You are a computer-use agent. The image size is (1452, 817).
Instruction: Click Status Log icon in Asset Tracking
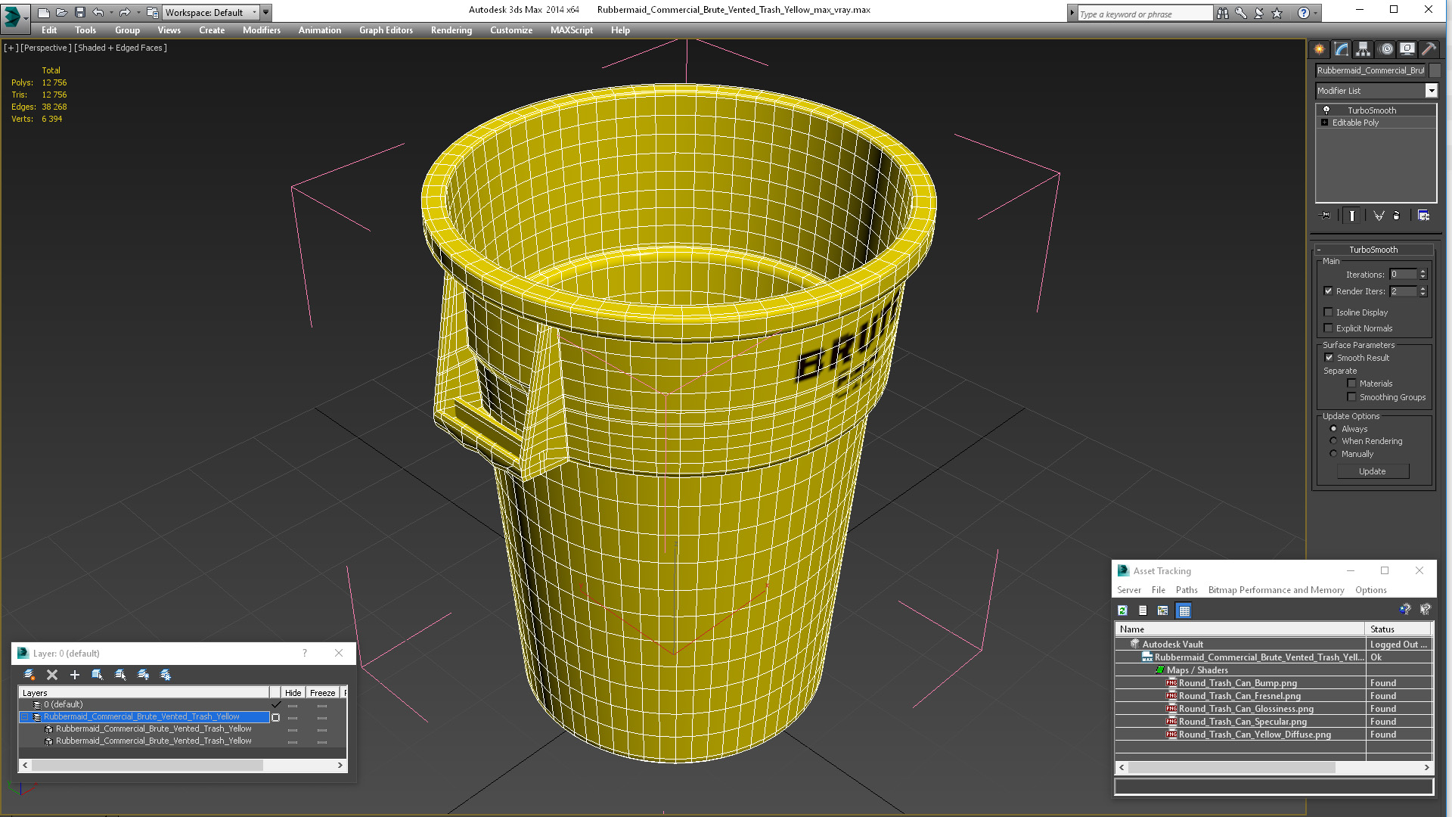pyautogui.click(x=1143, y=610)
